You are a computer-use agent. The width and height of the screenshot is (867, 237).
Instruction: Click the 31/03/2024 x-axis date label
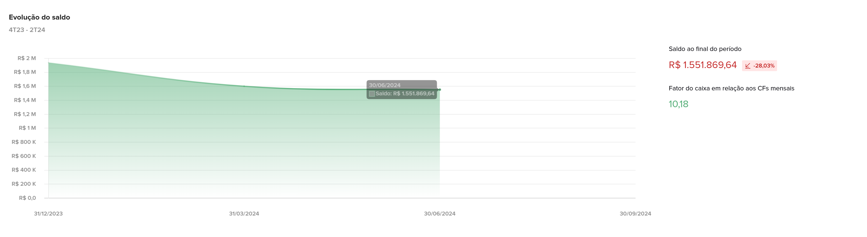click(x=244, y=214)
